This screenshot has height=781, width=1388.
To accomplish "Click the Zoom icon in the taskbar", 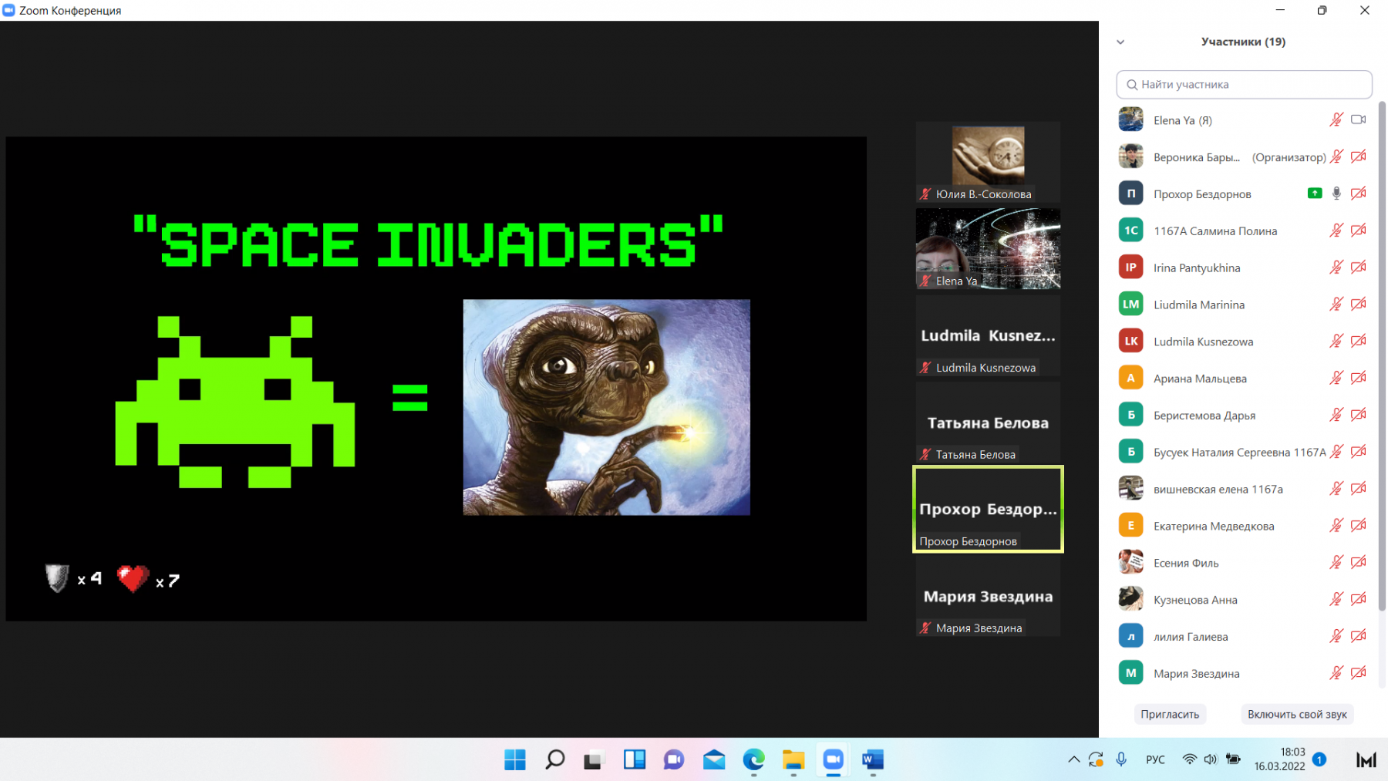I will click(x=833, y=760).
